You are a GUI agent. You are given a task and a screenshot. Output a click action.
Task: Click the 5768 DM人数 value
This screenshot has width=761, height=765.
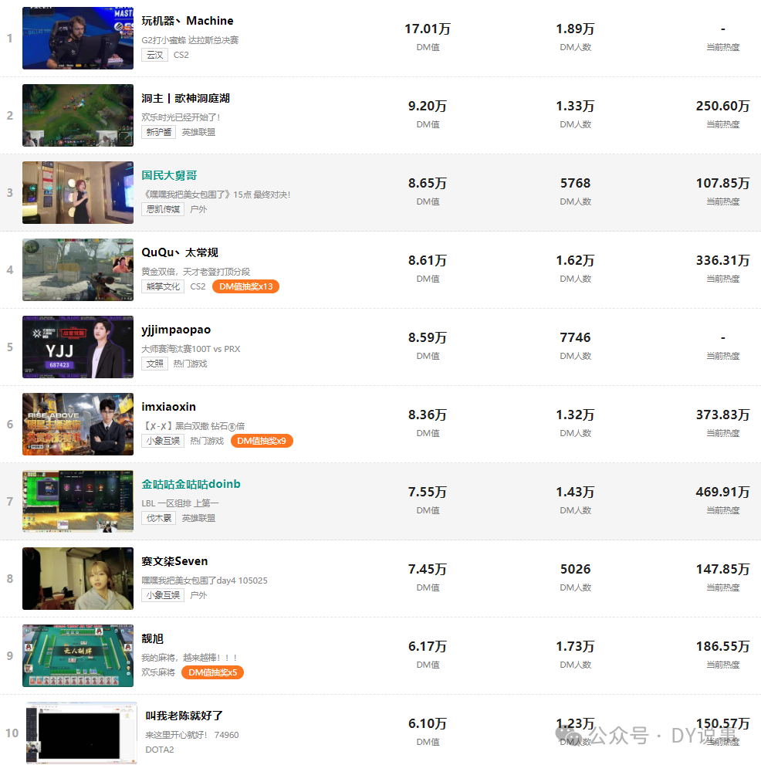click(x=575, y=183)
